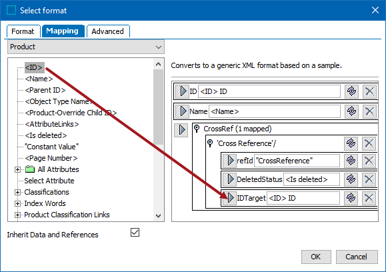
Task: Click the source tree scrollbar down arrow
Action: pyautogui.click(x=158, y=216)
